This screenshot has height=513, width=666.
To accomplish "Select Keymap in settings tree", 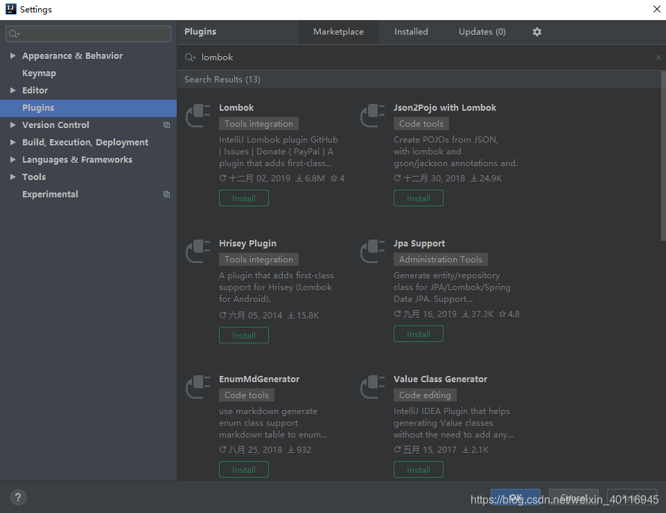I will pyautogui.click(x=39, y=73).
